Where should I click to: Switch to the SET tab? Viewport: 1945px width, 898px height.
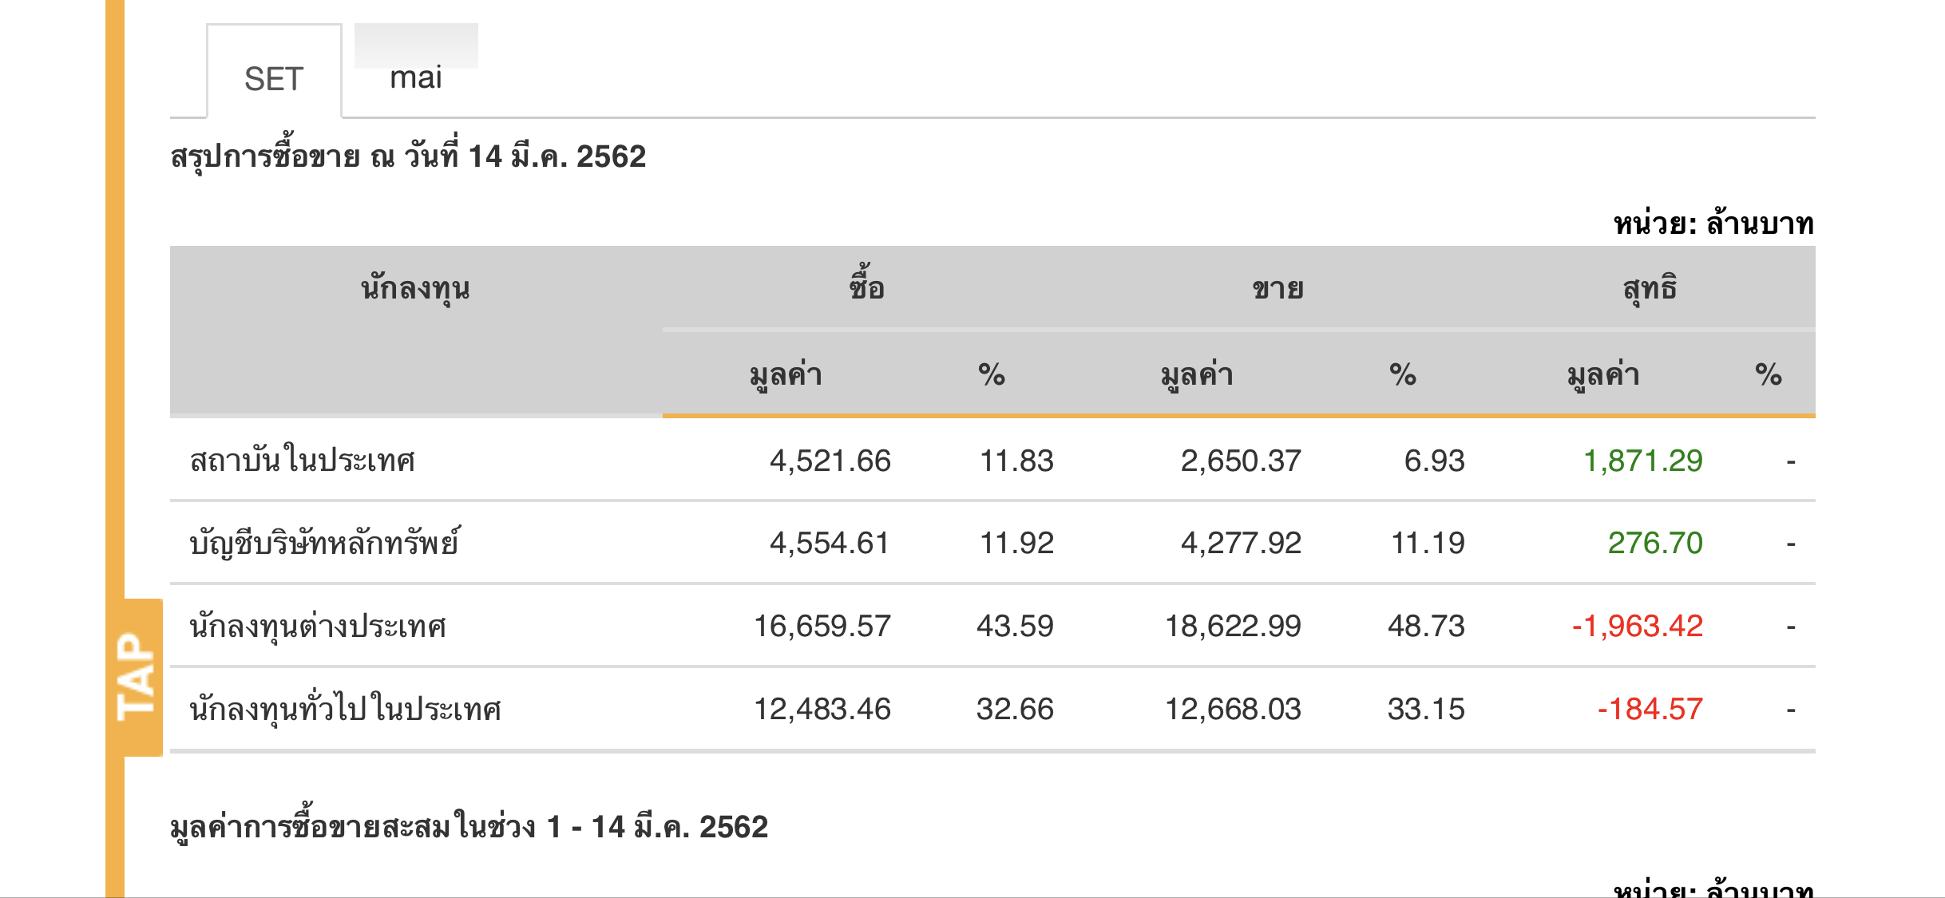(x=274, y=78)
